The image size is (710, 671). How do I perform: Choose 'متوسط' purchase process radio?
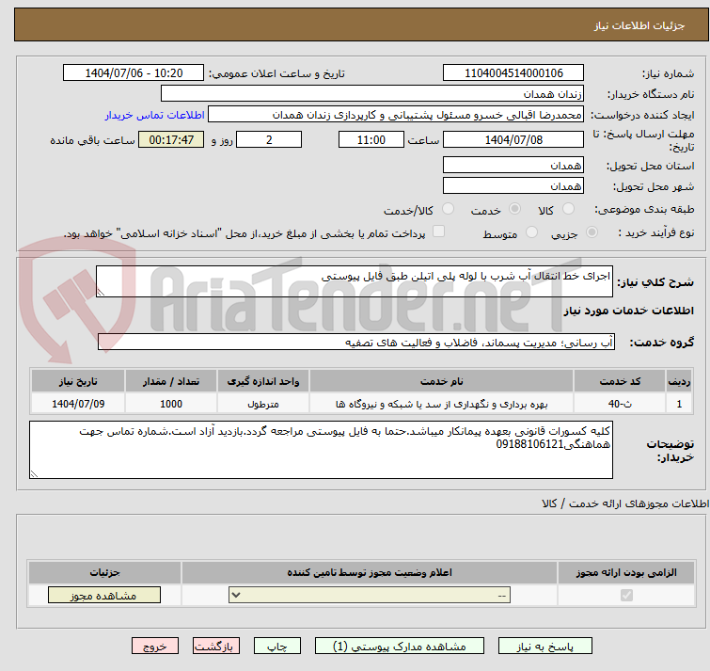(532, 232)
